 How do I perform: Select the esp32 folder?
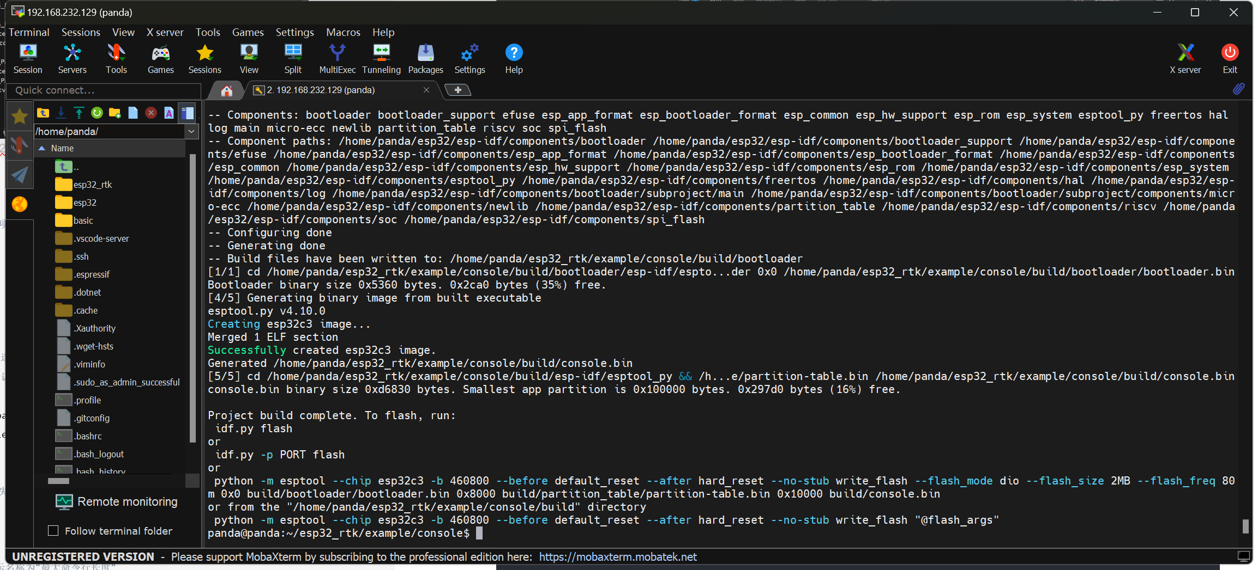76,203
